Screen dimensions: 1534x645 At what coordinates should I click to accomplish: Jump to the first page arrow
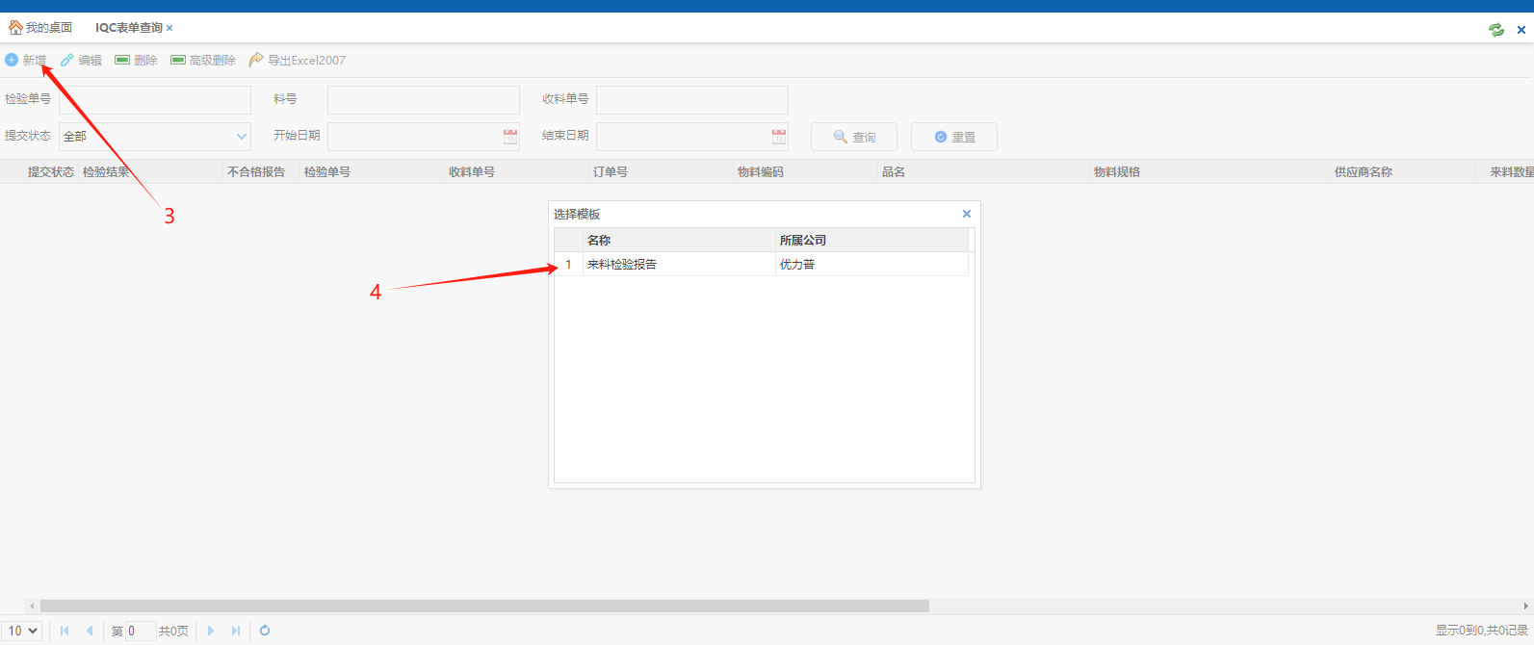pyautogui.click(x=65, y=631)
